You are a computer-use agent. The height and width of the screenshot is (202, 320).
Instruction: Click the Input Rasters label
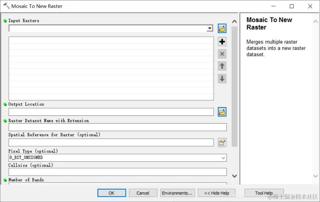tap(24, 21)
